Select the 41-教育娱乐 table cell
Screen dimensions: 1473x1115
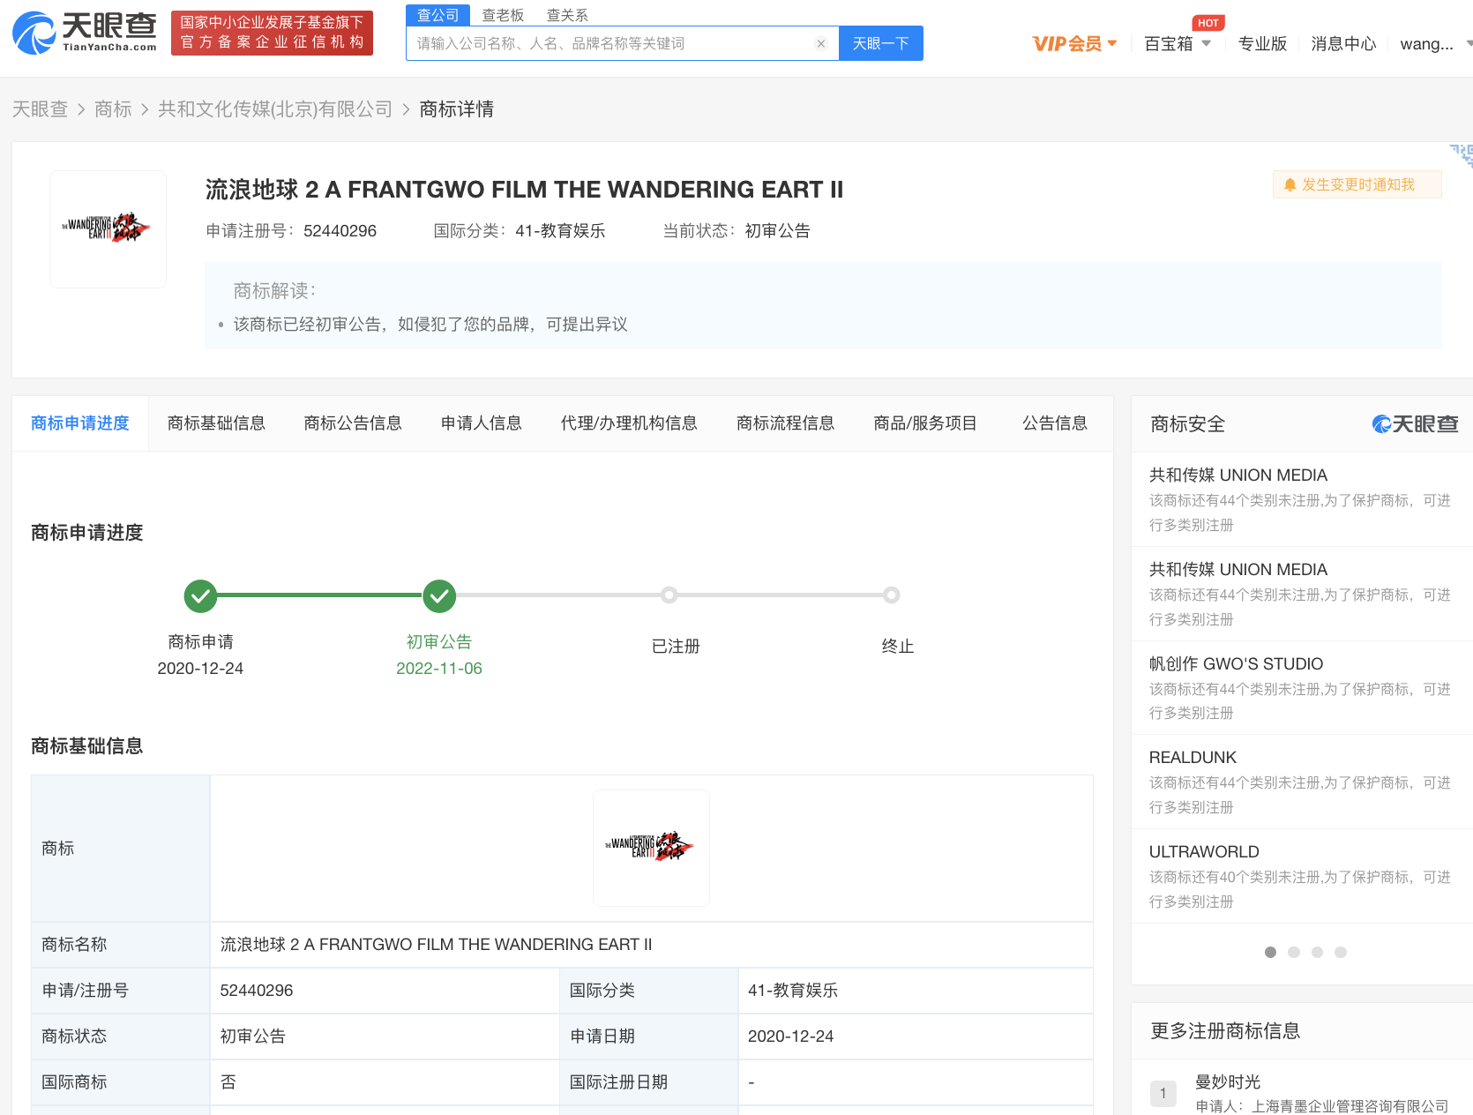pos(916,991)
